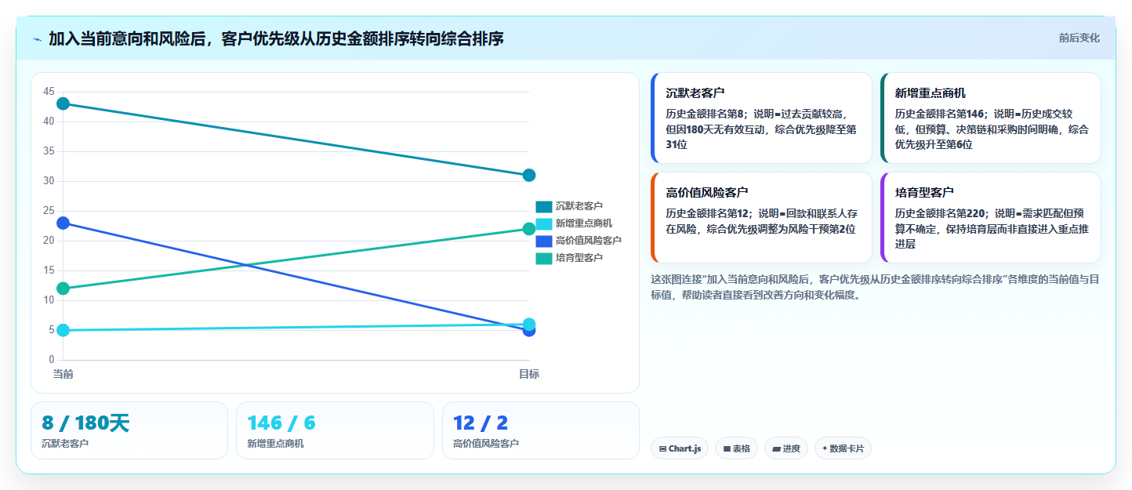
Task: Toggle 高价值风险客户 legend color box
Action: coord(544,241)
